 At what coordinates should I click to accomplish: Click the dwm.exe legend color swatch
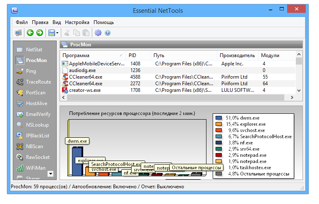[x=218, y=118]
